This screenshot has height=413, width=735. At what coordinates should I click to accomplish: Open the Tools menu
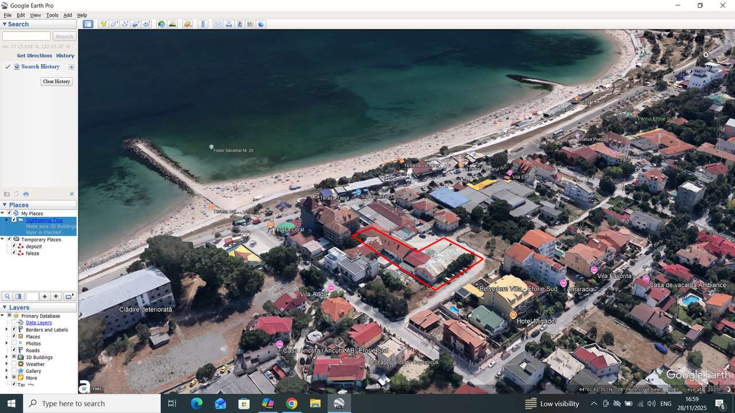pyautogui.click(x=52, y=15)
